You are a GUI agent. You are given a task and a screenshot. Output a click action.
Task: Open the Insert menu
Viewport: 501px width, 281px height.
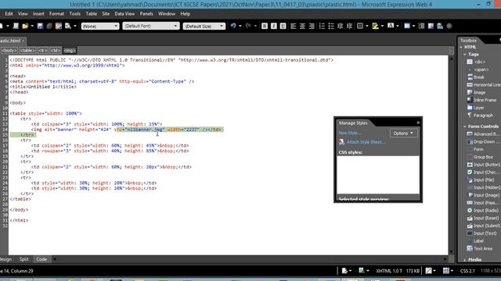click(38, 14)
